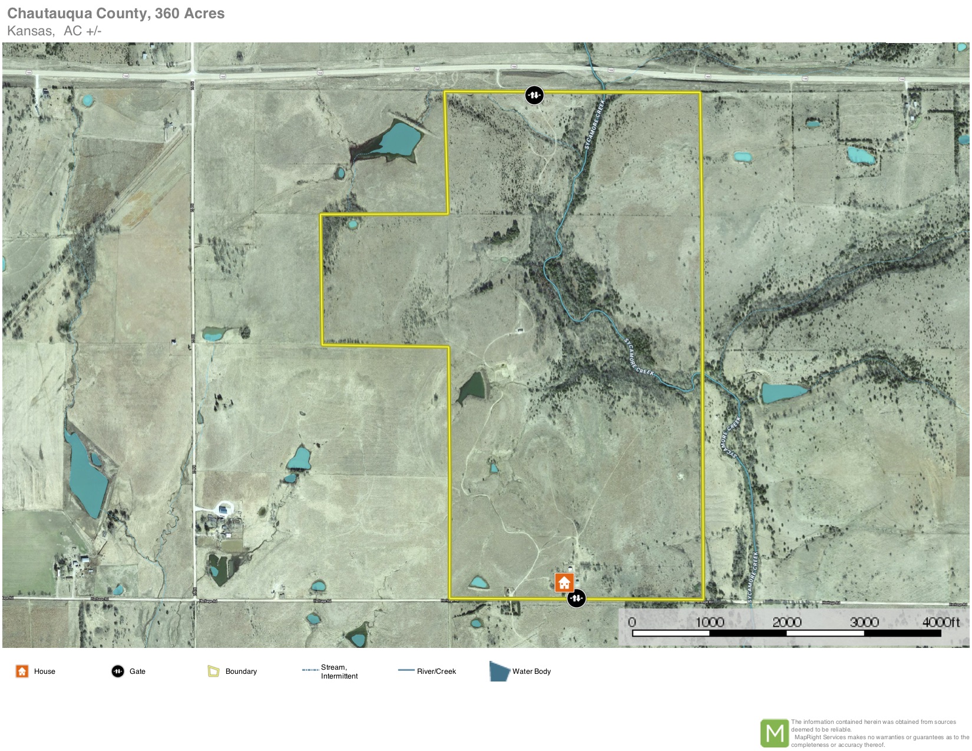Viewport: 972px width, 751px height.
Task: Click the green MapRight M logo
Action: (774, 733)
